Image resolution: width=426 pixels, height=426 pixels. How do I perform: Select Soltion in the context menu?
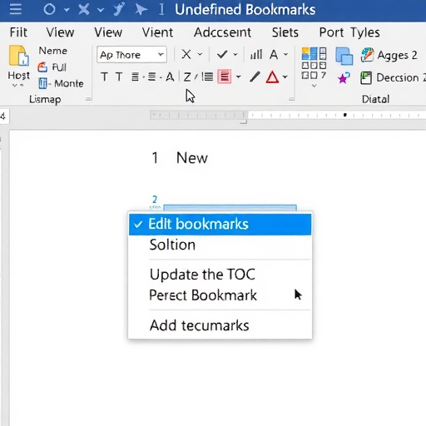tap(220, 245)
